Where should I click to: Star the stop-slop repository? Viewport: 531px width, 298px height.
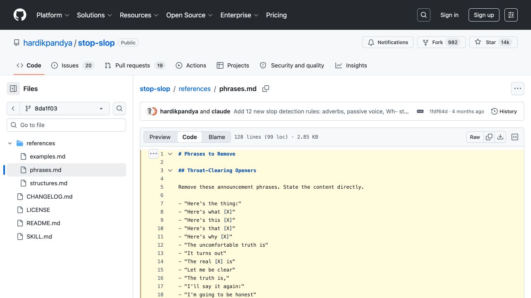(493, 42)
